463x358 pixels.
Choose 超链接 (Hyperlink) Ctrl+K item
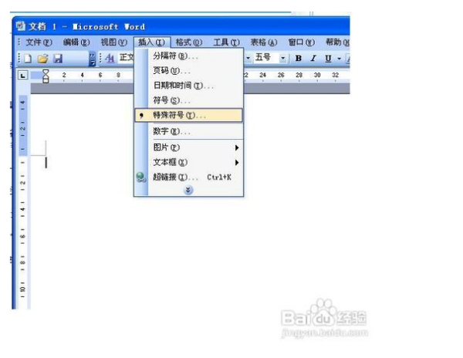pos(188,177)
